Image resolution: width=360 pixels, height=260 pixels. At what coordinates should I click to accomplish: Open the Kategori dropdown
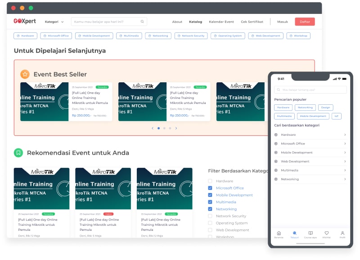tap(54, 22)
